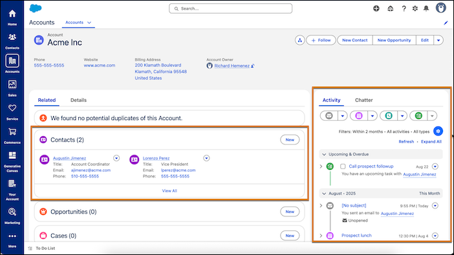Screen dimensions: 454x255
Task: Create New case in Cases card
Action: point(290,236)
